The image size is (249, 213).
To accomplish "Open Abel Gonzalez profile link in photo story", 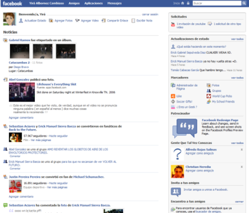I will coord(19,79).
